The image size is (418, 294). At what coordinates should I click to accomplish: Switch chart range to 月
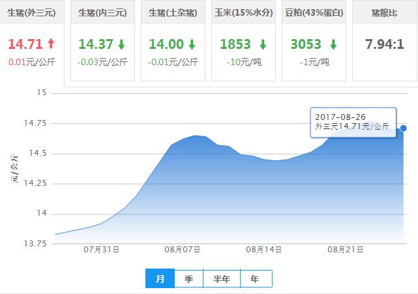coord(160,278)
